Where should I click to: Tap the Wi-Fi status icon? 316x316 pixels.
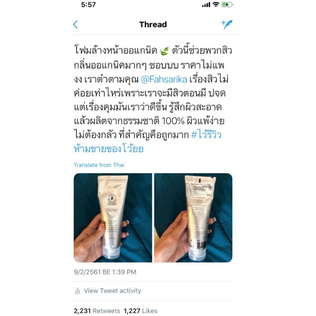[x=216, y=4]
